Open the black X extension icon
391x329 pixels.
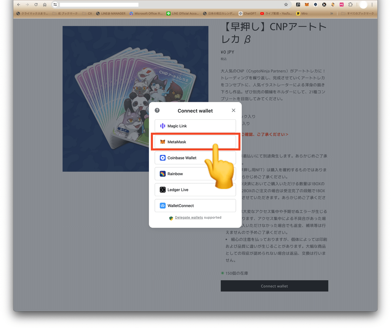pos(324,5)
